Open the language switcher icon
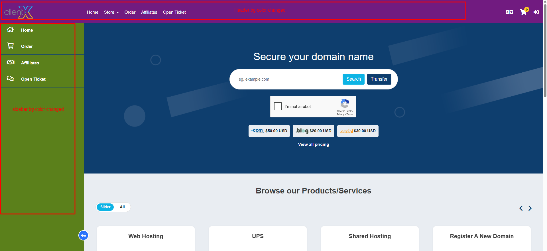547x251 pixels. 509,12
